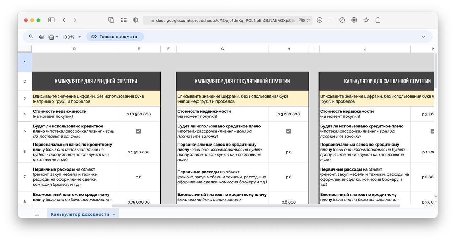Viewport: 455px width, 241px height.
Task: Show the Safari downloads
Action: 320,20
